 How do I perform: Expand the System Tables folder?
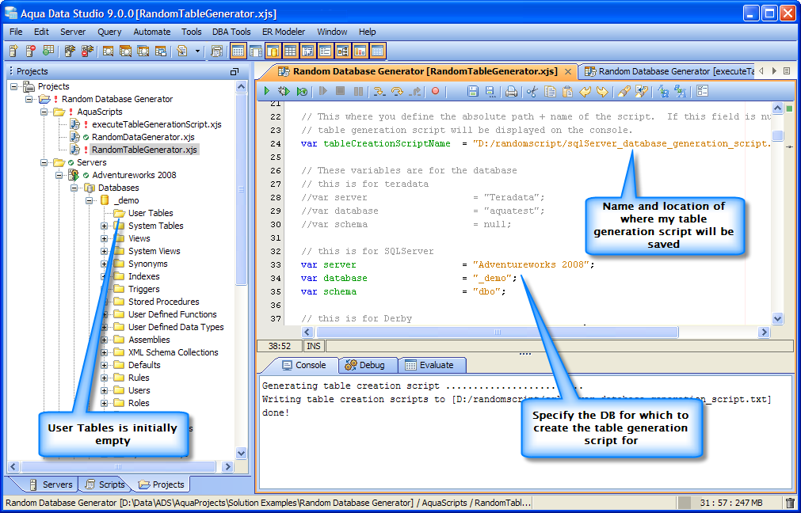[105, 226]
